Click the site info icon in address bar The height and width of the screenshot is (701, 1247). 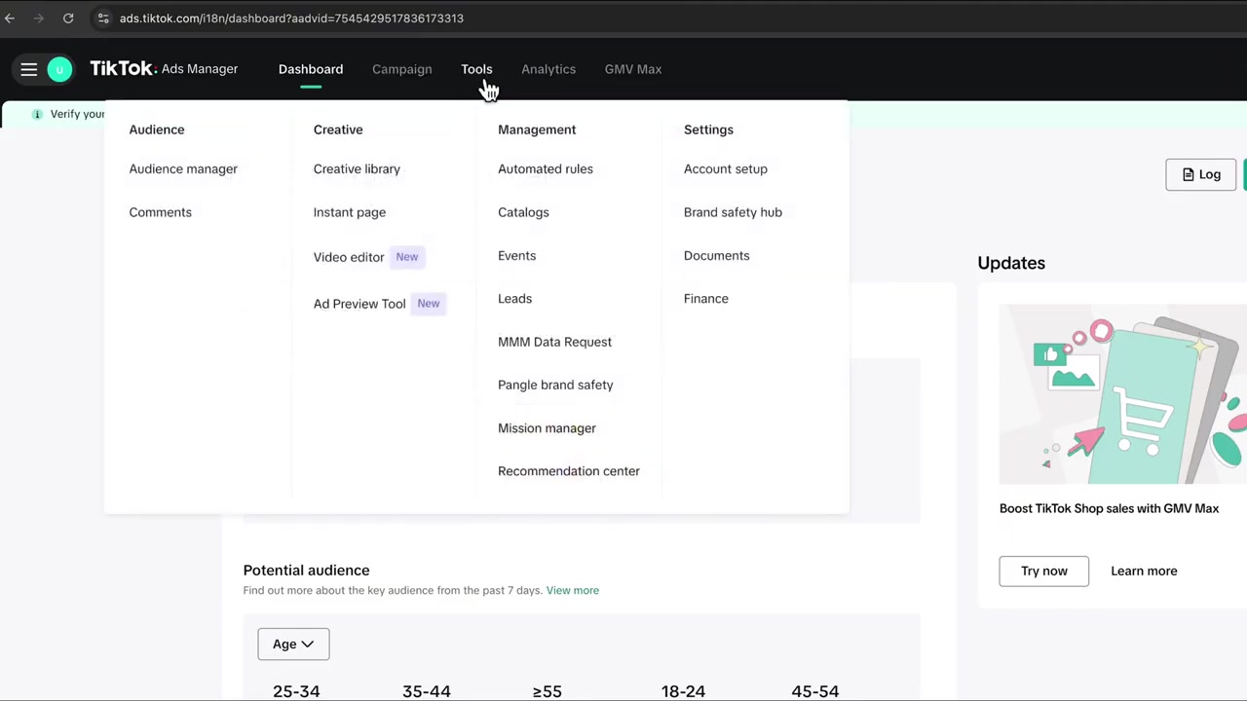pyautogui.click(x=103, y=18)
